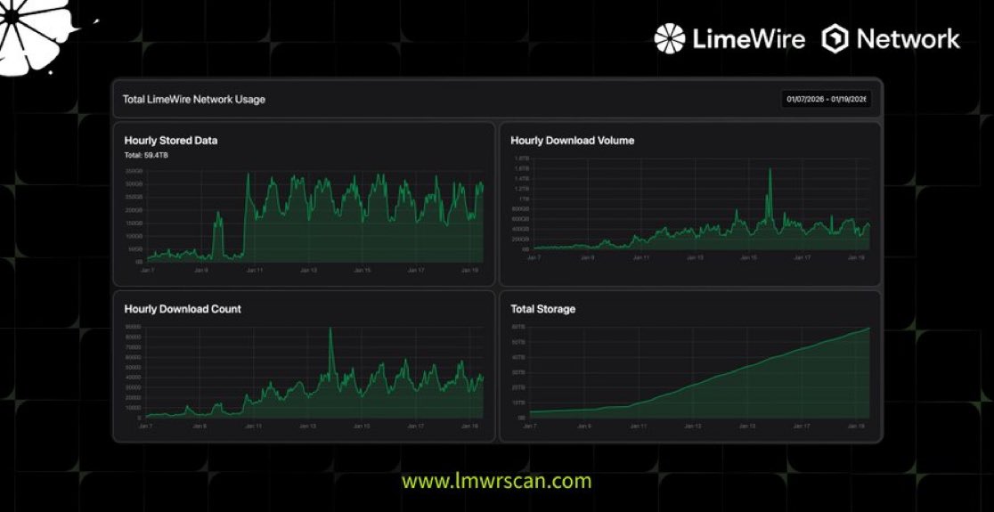Click the Jan 7 axis label under Total Storage
The height and width of the screenshot is (512, 994).
click(x=531, y=427)
